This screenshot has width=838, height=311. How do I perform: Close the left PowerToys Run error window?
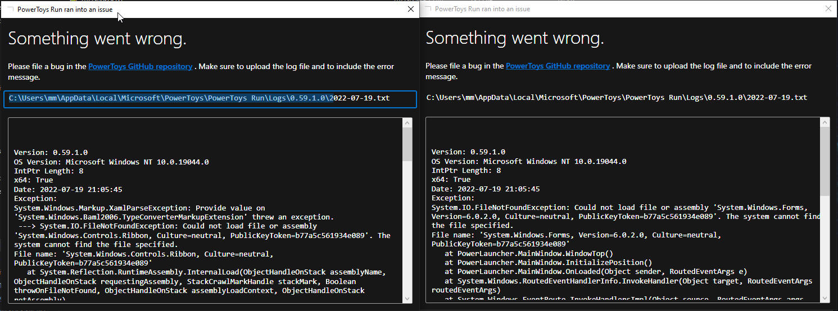point(410,9)
